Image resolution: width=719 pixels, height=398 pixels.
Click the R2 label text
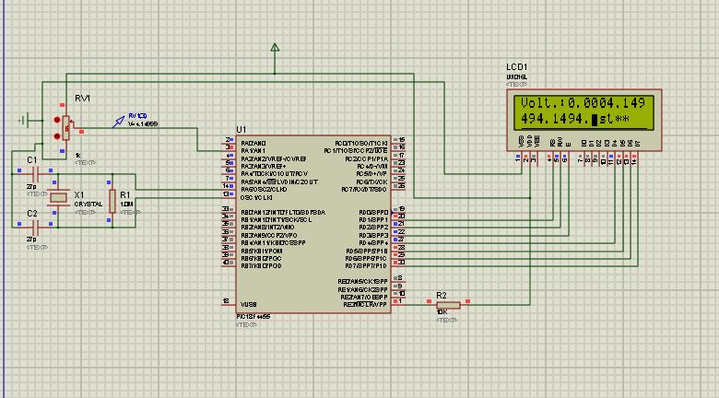coord(442,296)
